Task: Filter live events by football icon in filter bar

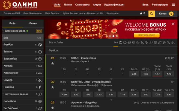Action: 120,42
